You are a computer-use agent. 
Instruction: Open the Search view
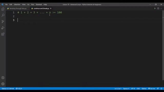(3, 15)
